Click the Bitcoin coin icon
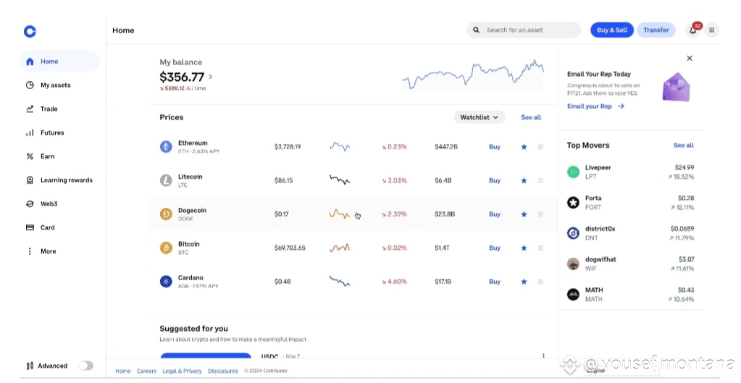 pyautogui.click(x=166, y=248)
